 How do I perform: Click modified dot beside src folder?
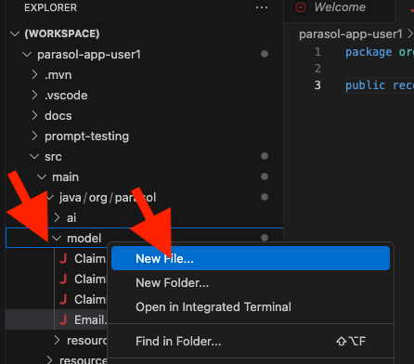(265, 156)
